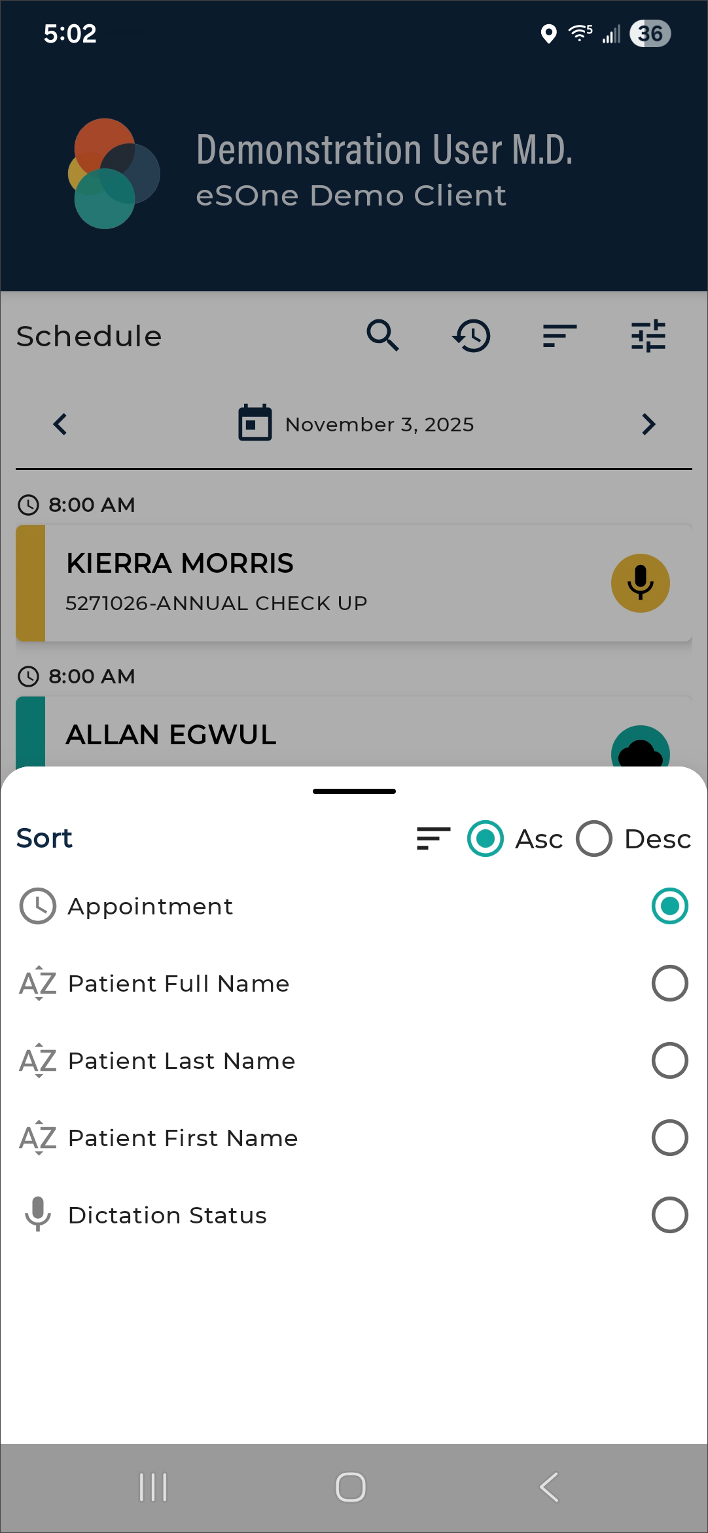This screenshot has width=708, height=1533.
Task: Tap the Android home button
Action: [x=351, y=1487]
